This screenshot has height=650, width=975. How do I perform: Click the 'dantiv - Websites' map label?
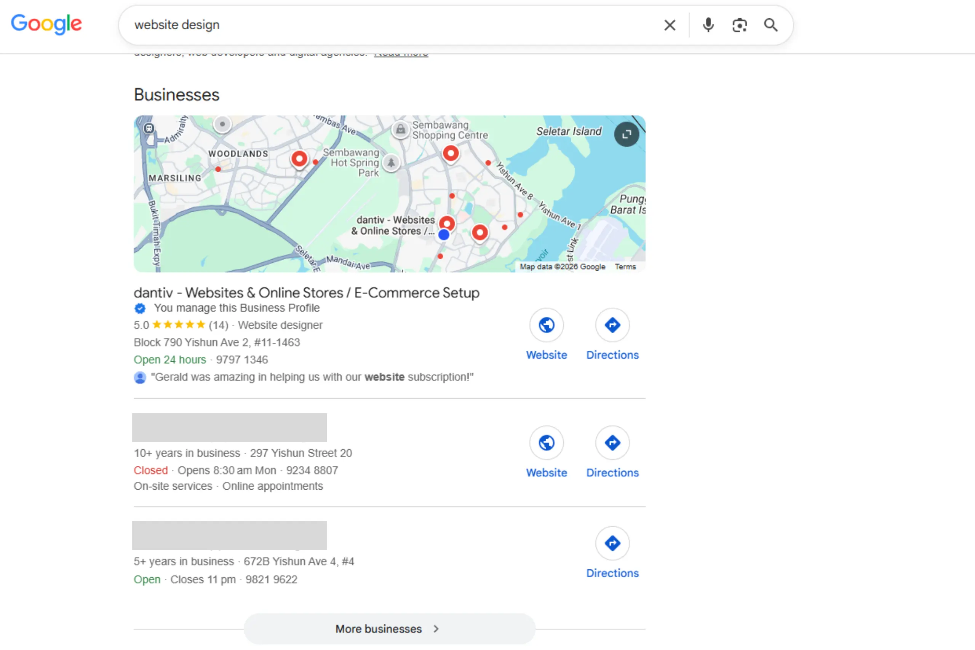[x=393, y=225]
